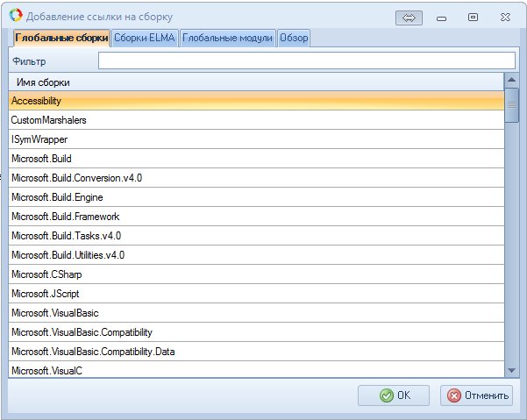This screenshot has height=420, width=527.
Task: Open the Глобальные модули tab
Action: point(228,38)
